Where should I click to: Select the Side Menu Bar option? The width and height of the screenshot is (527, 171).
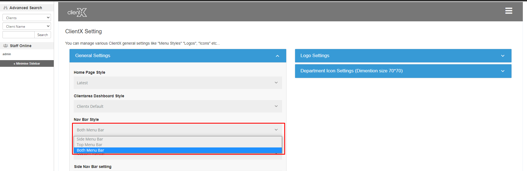click(90, 139)
